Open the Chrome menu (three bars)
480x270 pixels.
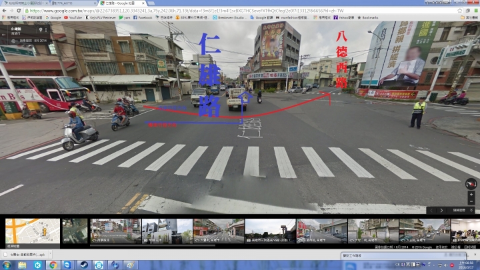tap(476, 11)
